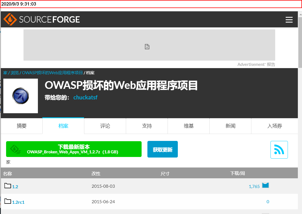Open the 评论 tab

(105, 126)
